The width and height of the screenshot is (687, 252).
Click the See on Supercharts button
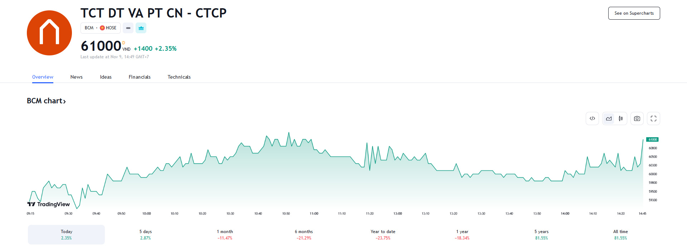[634, 13]
